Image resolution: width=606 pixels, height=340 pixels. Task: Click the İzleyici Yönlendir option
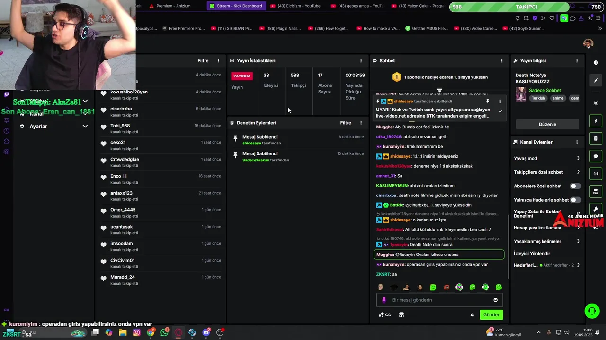532,254
